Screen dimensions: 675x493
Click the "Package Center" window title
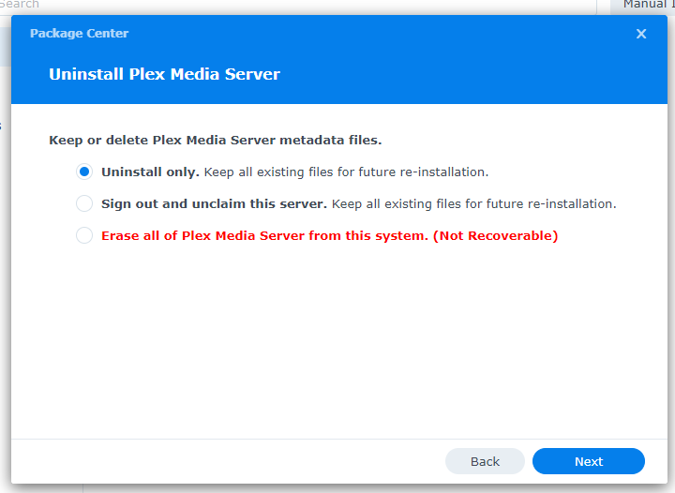79,34
